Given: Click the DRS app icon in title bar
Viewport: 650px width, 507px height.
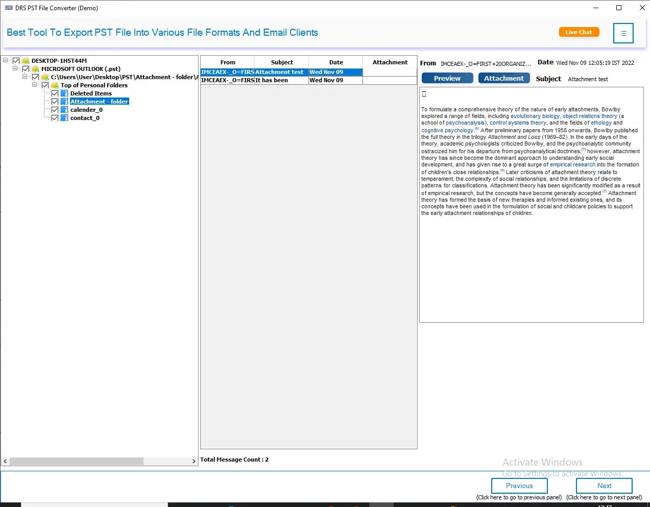Looking at the screenshot, I should 9,8.
